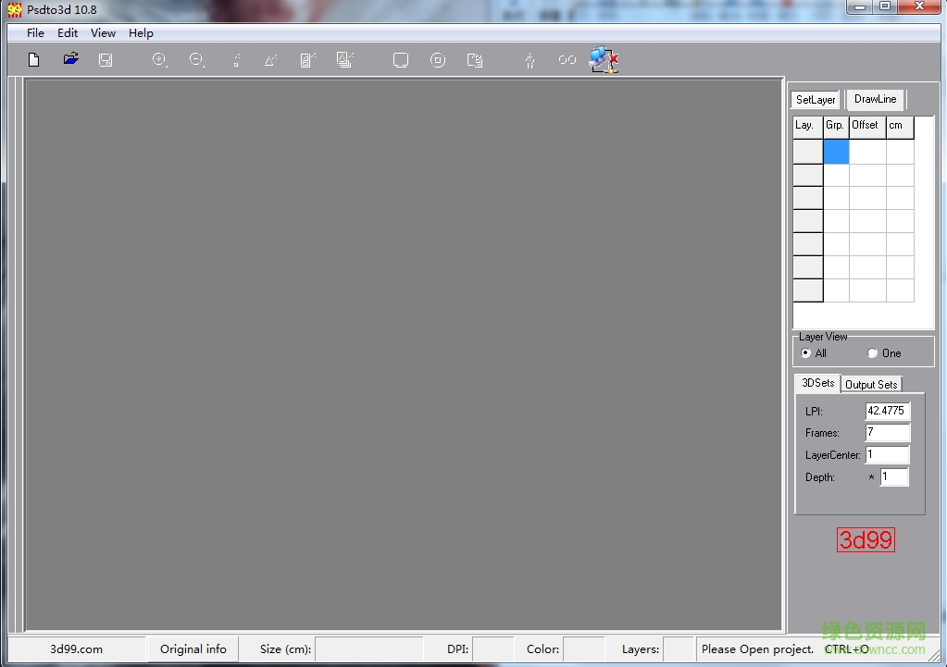Click the stacked pages edit toolbar icon
Screen dimensions: 947x667
tap(345, 59)
